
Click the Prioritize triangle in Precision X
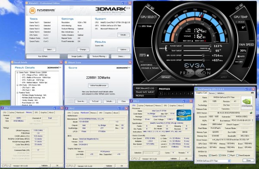pyautogui.click(x=209, y=48)
